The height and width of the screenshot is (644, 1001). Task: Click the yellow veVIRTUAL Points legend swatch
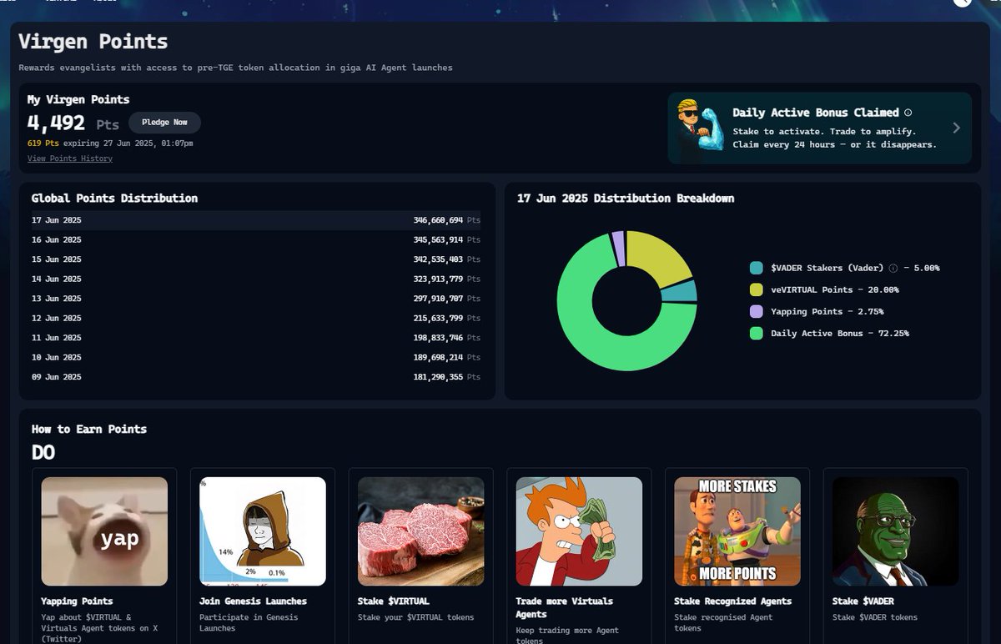pos(757,289)
